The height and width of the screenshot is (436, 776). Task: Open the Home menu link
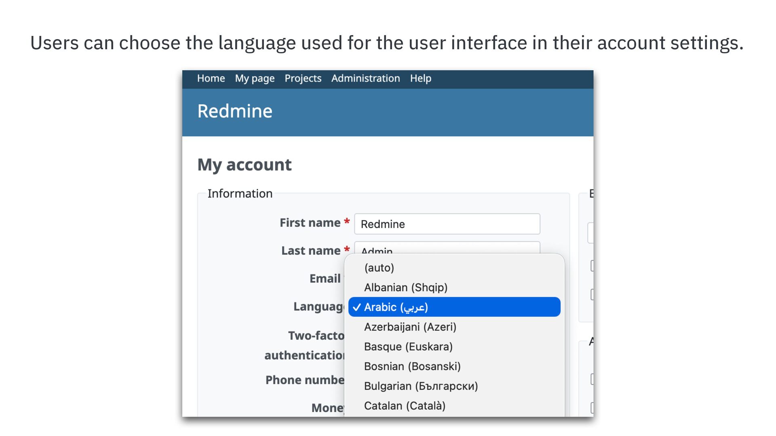tap(211, 78)
